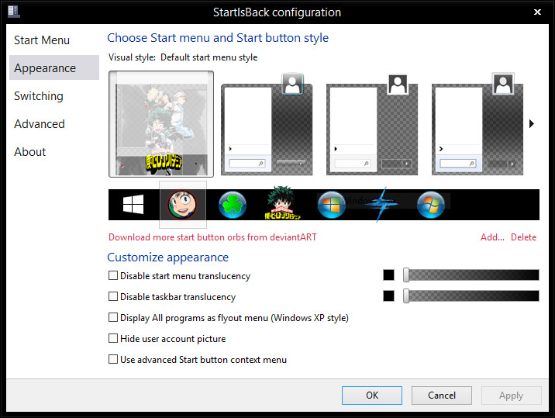This screenshot has width=555, height=418.
Task: Open the Appearance section
Action: coord(54,67)
